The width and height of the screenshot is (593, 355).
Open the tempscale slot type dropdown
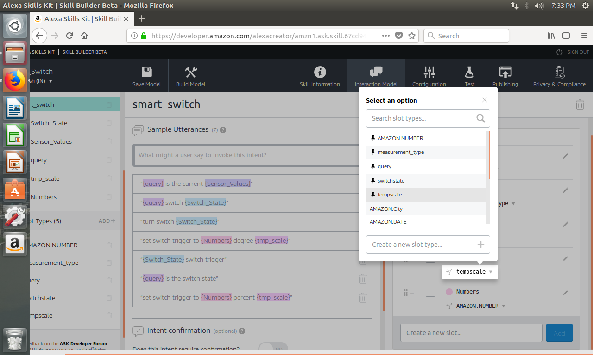point(469,272)
